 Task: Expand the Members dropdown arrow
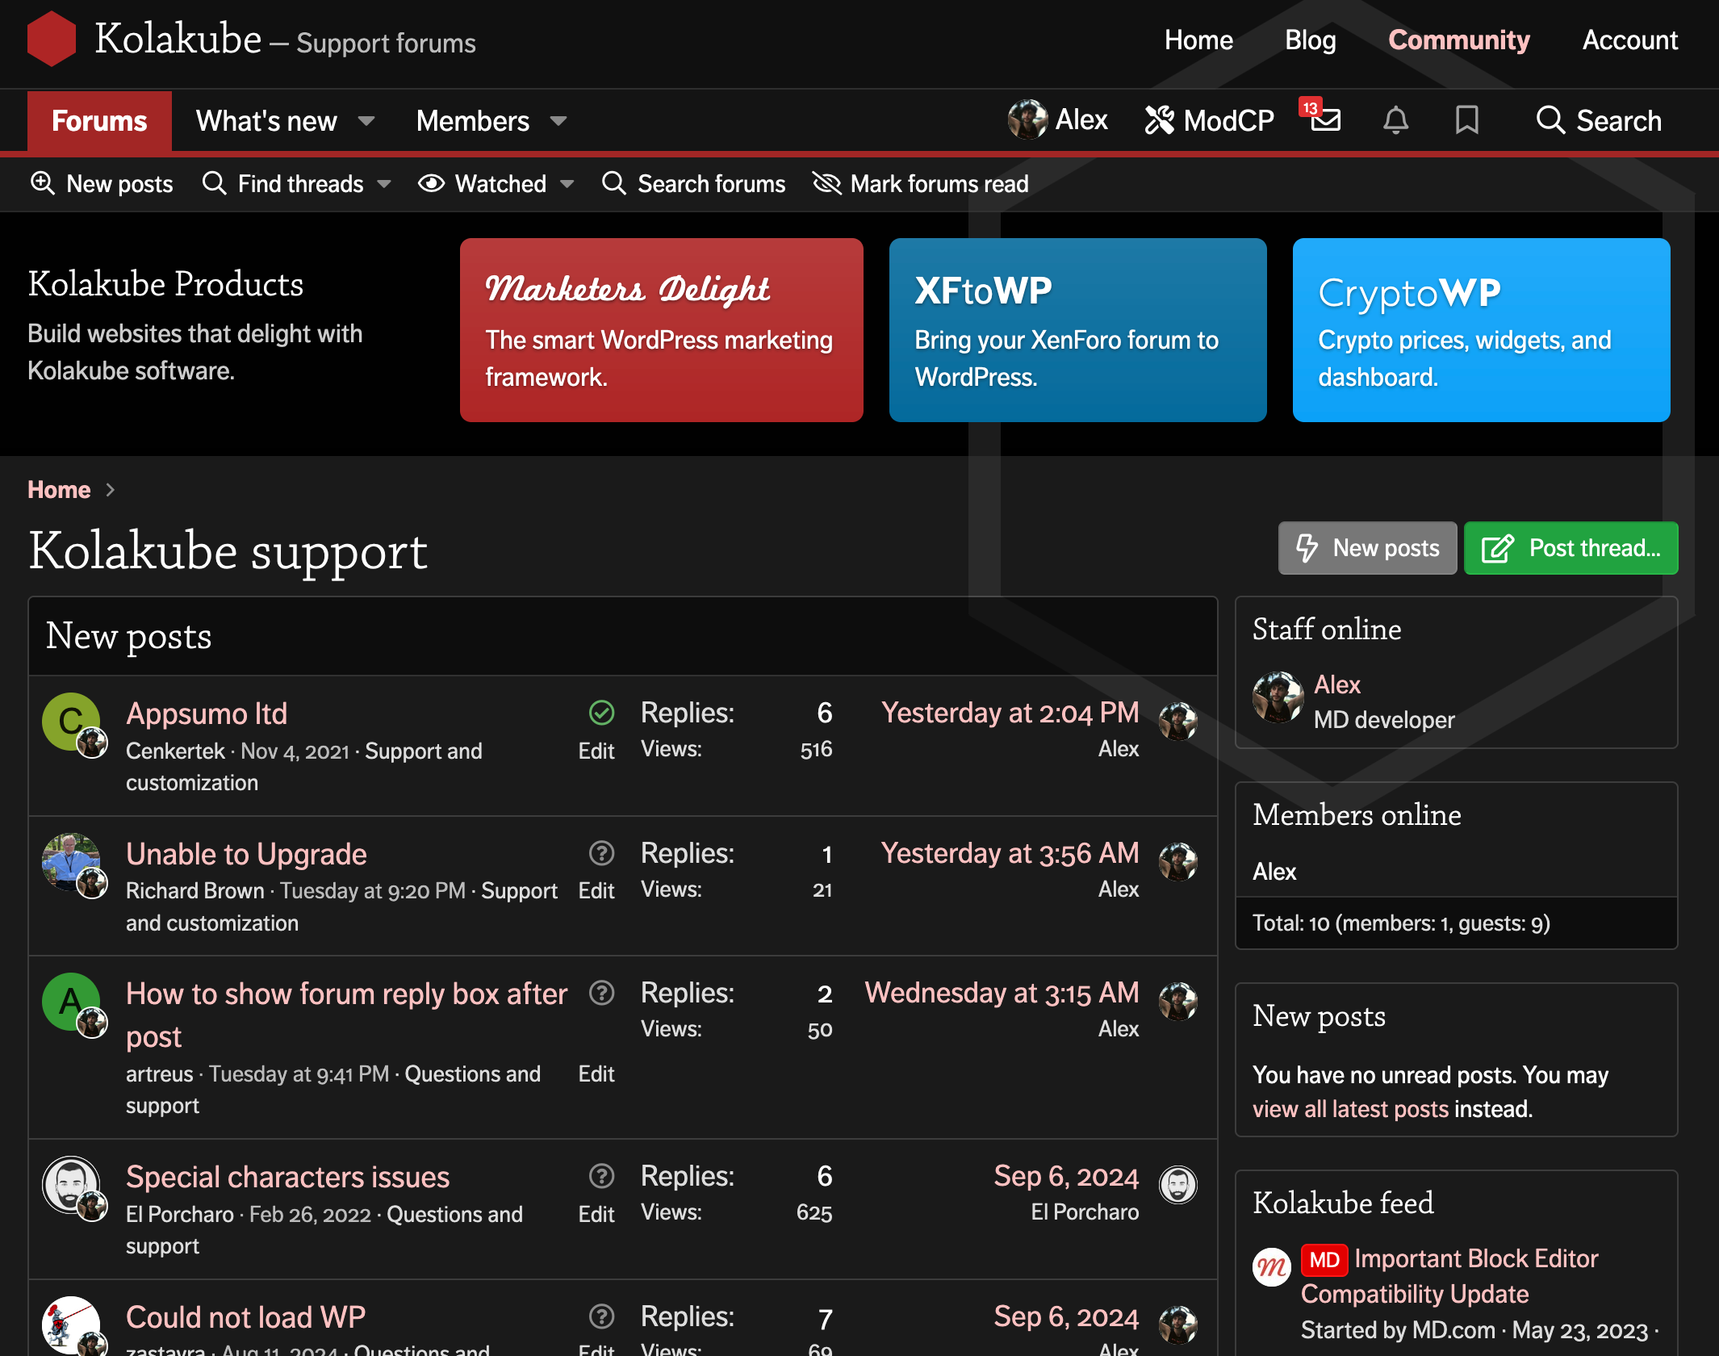point(558,121)
